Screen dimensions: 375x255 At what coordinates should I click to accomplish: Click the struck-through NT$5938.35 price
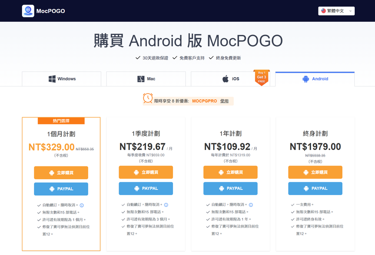315,155
